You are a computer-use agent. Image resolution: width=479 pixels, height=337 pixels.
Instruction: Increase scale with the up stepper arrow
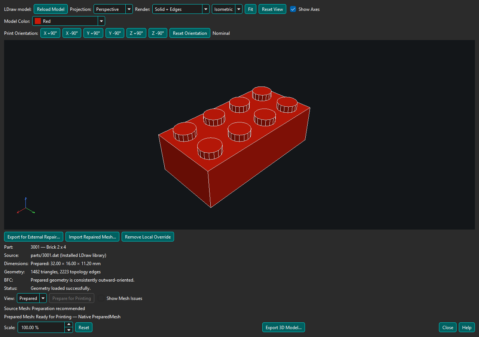69,325
